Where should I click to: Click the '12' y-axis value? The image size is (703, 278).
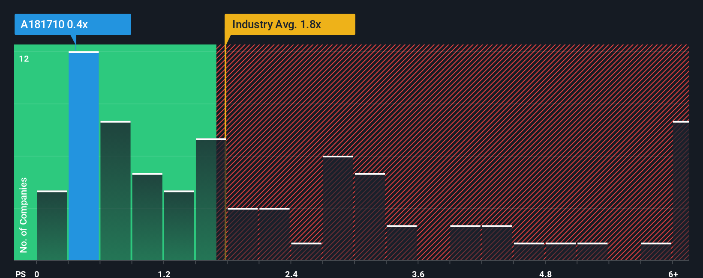pos(24,59)
